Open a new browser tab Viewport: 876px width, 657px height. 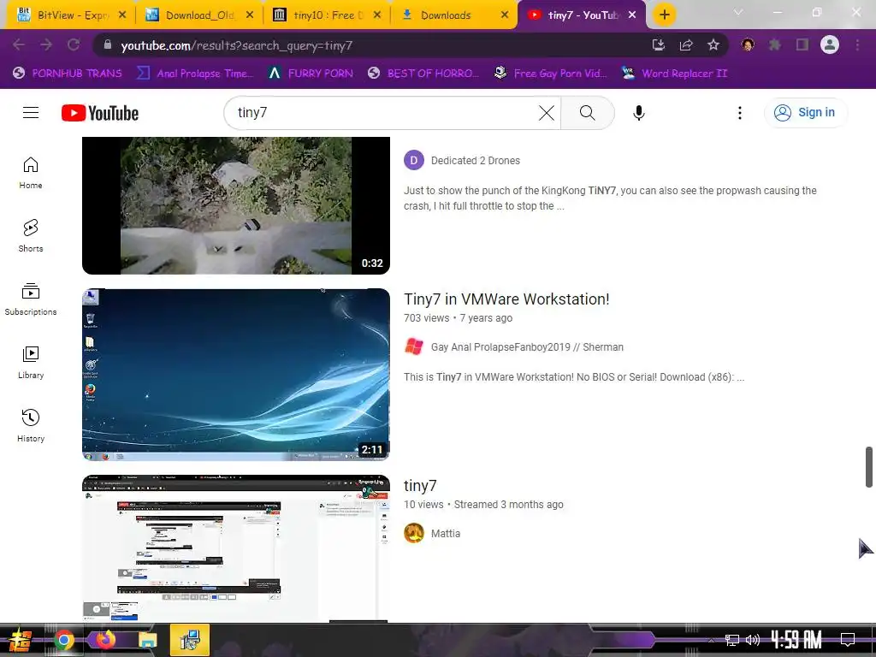point(664,15)
